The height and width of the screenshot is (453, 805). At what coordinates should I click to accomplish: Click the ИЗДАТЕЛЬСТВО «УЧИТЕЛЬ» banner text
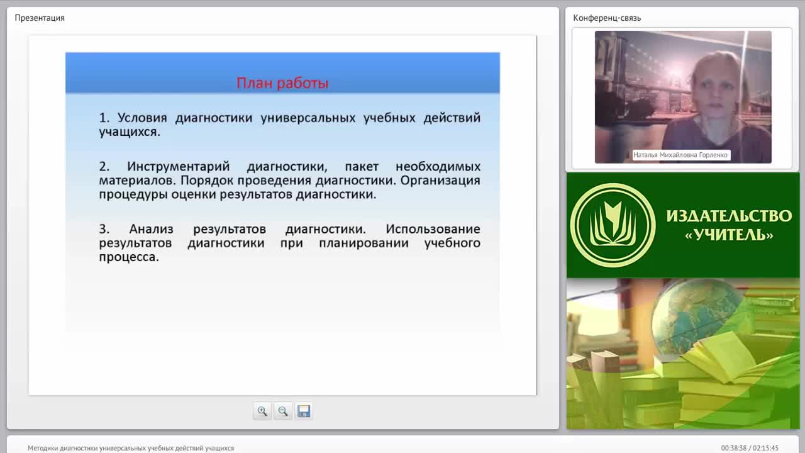(x=729, y=225)
